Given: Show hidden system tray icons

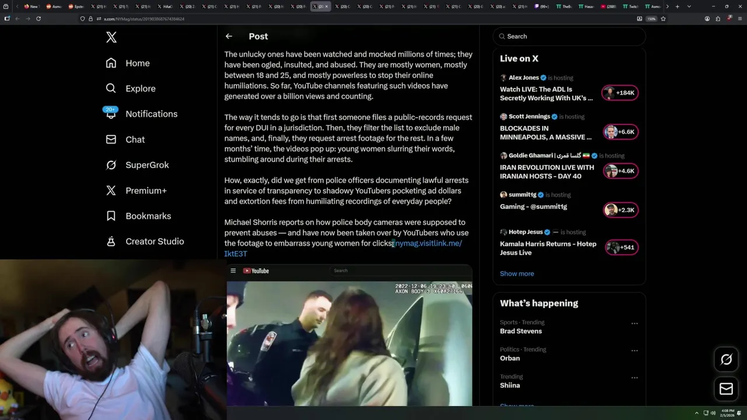Looking at the screenshot, I should click(696, 413).
